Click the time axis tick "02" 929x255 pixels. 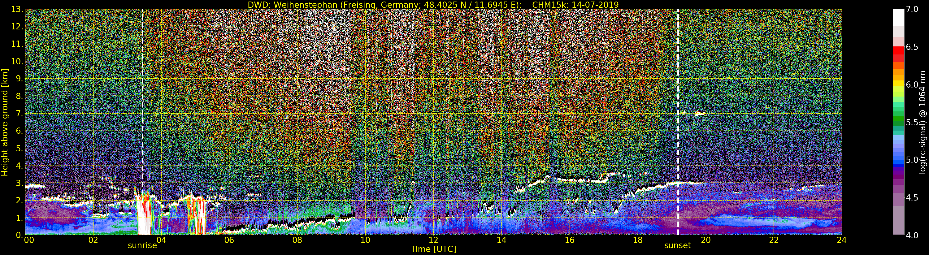(93, 240)
